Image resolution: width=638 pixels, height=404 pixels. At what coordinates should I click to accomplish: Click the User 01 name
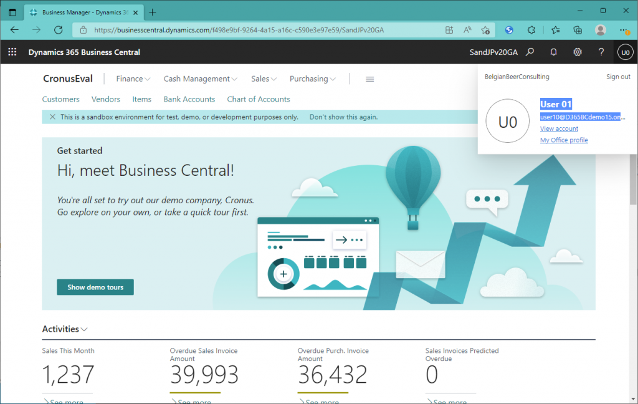point(556,104)
